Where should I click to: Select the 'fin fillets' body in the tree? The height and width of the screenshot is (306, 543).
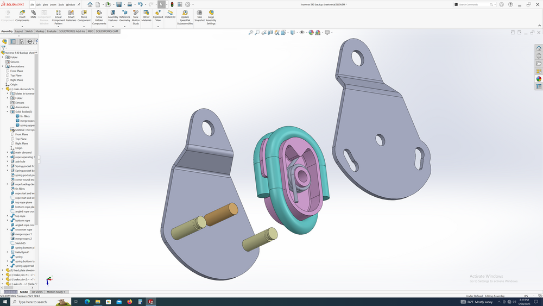pos(25,116)
